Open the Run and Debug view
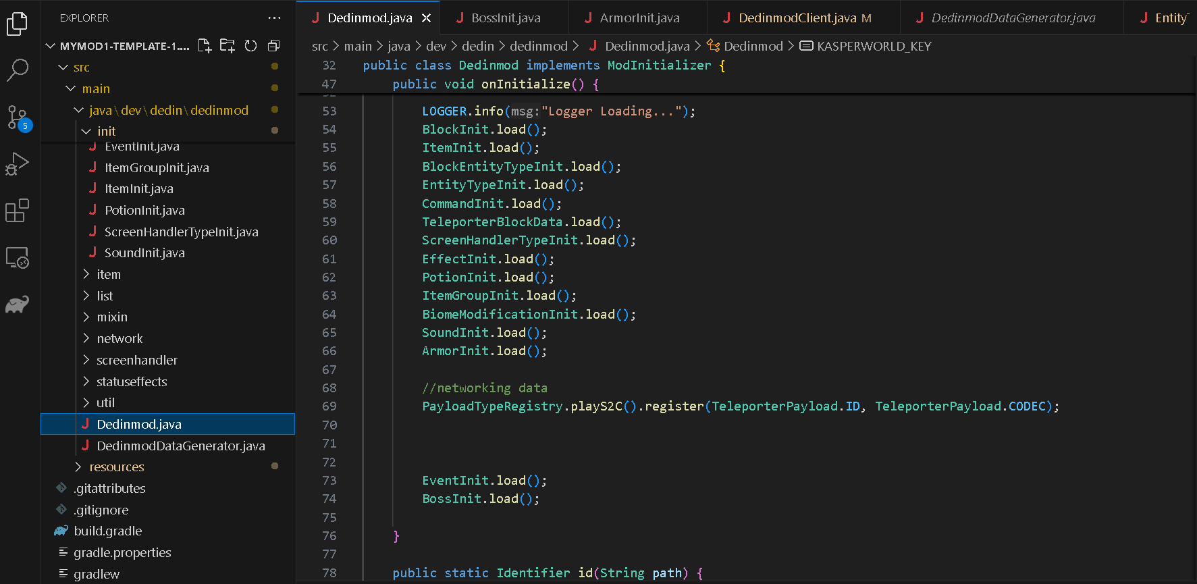This screenshot has height=584, width=1197. [17, 164]
